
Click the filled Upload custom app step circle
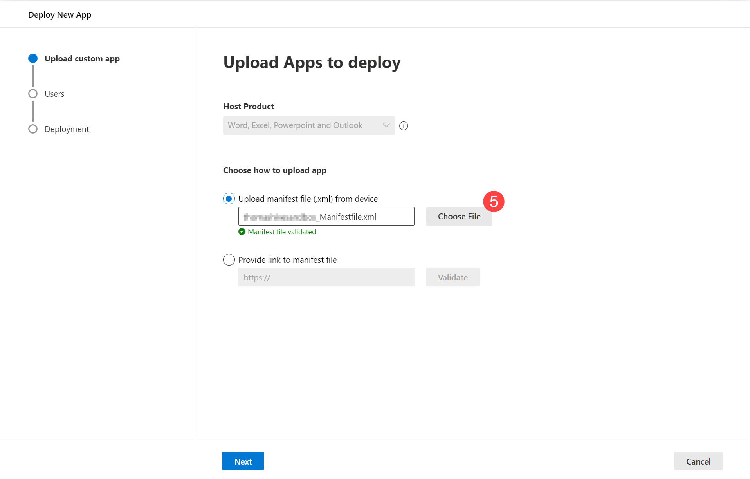pyautogui.click(x=33, y=58)
